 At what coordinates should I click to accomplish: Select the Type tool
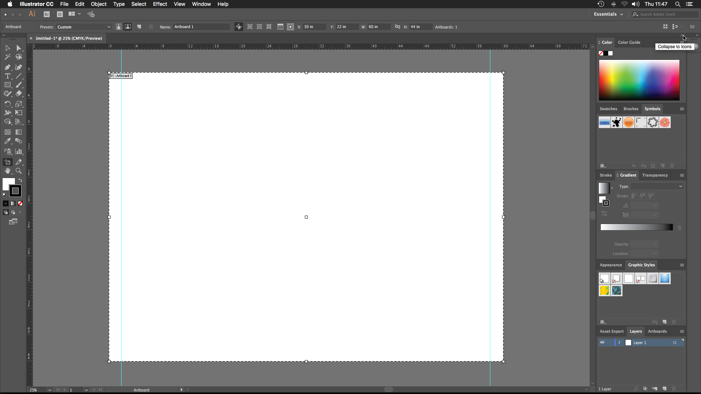click(8, 76)
